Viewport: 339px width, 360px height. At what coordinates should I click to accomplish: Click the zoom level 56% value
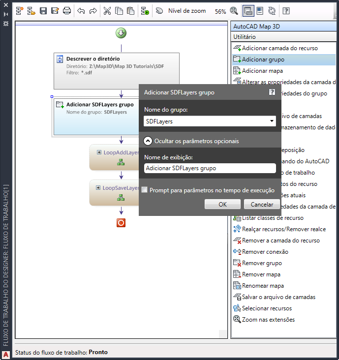[x=220, y=11]
